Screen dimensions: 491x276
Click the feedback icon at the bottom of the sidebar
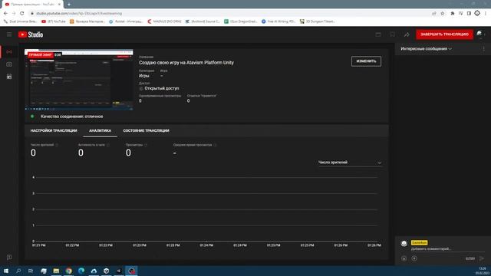[9, 258]
